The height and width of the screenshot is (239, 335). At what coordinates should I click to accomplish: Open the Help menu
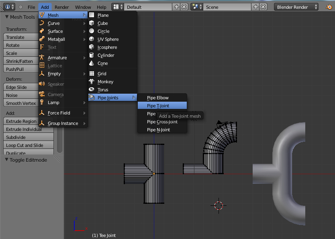click(102, 7)
